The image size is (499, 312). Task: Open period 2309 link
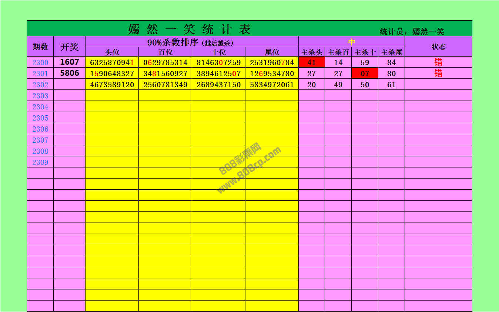pyautogui.click(x=40, y=162)
